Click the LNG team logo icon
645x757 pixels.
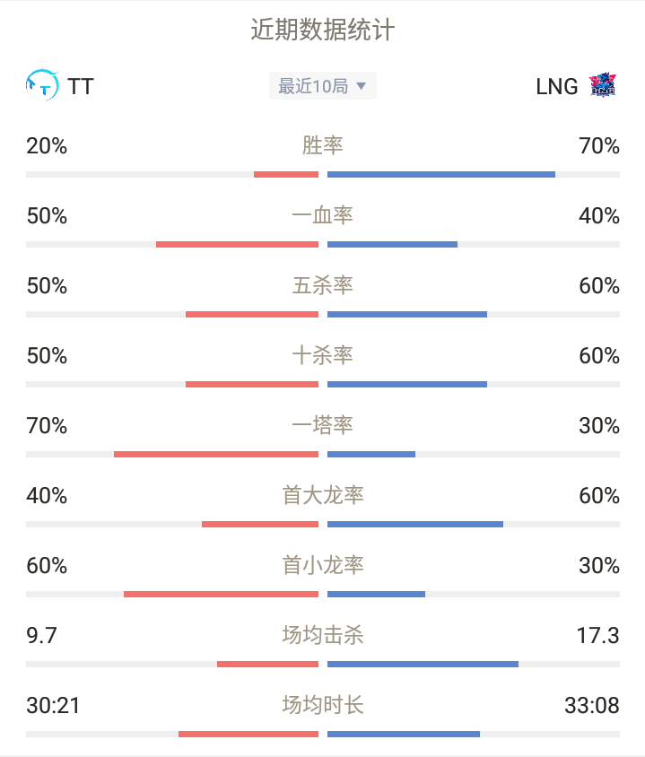(603, 85)
